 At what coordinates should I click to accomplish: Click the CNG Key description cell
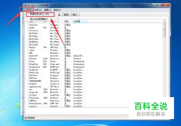coord(56,47)
